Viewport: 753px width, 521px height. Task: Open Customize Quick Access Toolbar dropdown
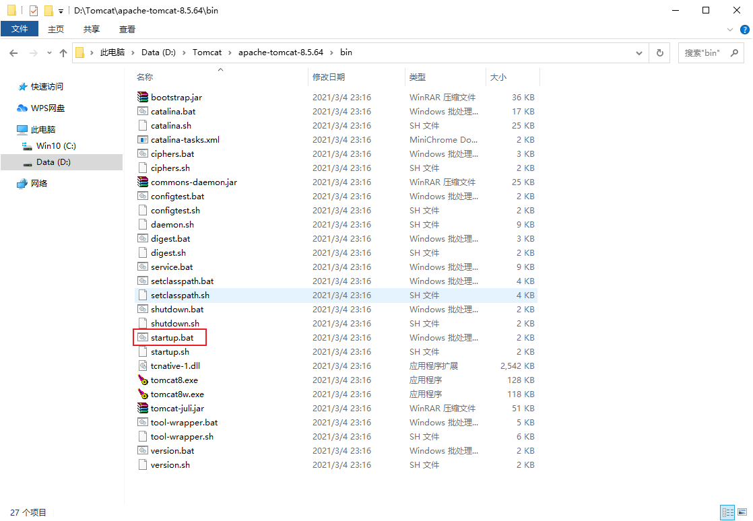(x=61, y=11)
